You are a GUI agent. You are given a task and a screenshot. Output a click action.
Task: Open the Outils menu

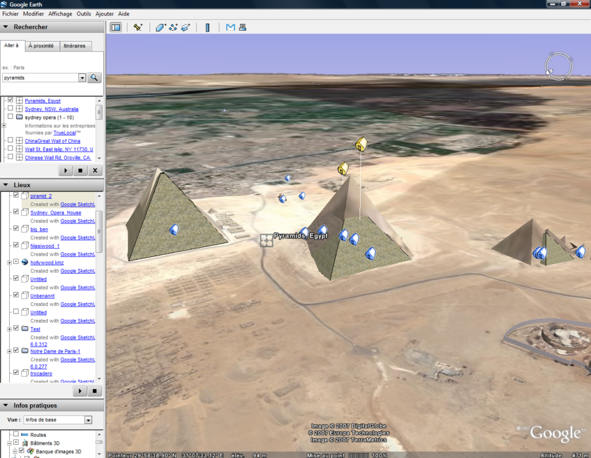point(84,14)
